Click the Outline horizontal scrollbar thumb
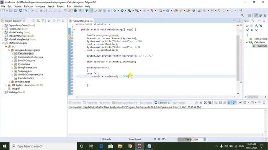 (x=253, y=97)
